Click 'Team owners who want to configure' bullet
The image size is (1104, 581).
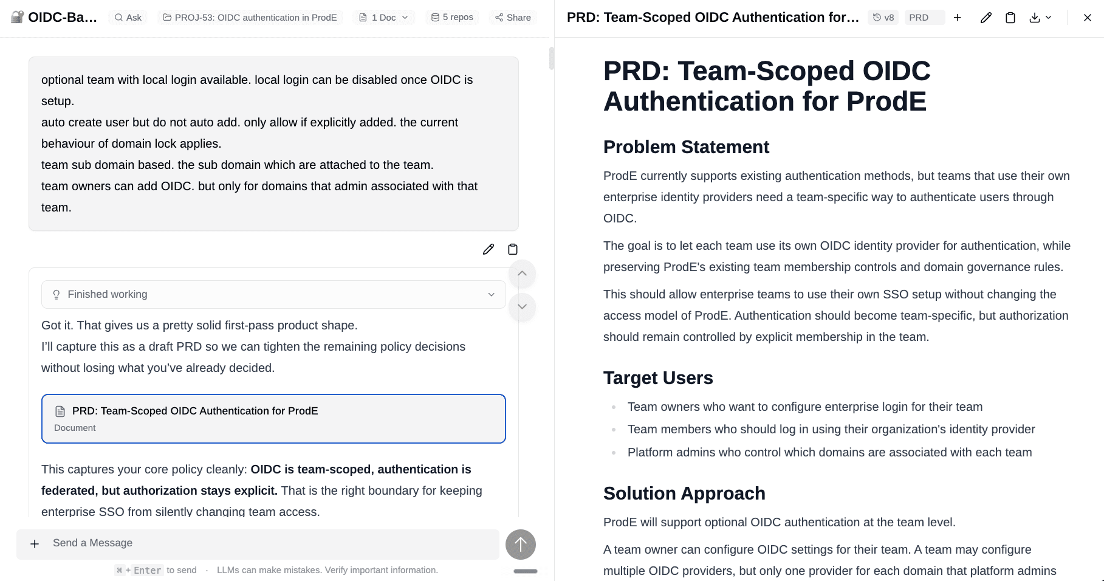tap(805, 407)
